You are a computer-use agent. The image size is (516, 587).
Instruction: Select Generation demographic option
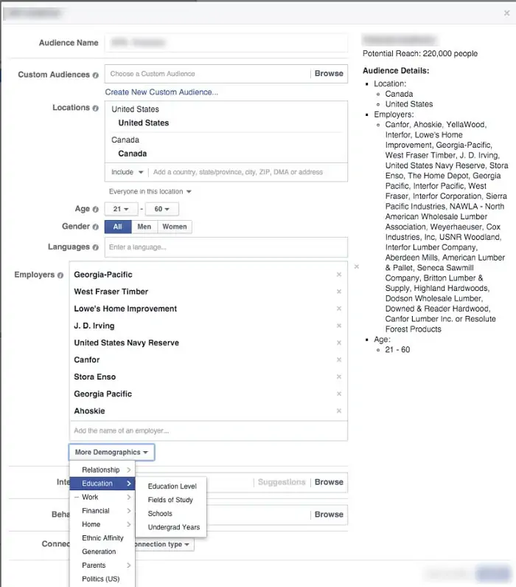pyautogui.click(x=102, y=552)
